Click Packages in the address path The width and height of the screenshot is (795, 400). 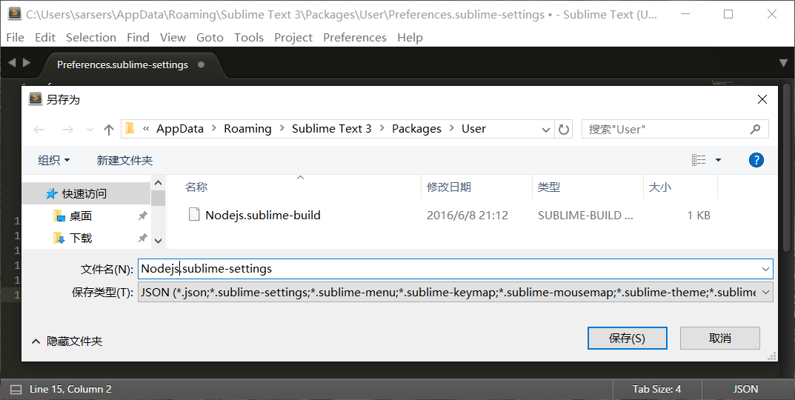[416, 130]
